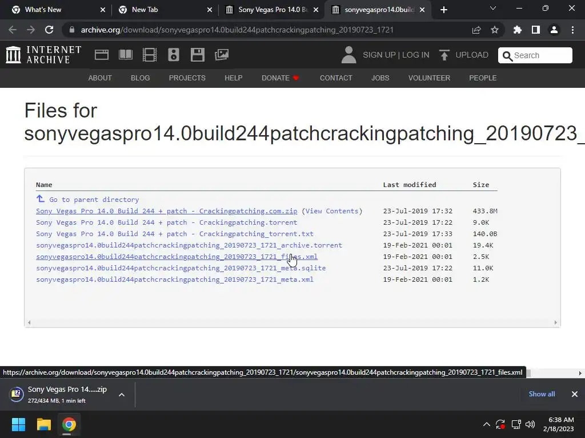Image resolution: width=585 pixels, height=438 pixels.
Task: Go back with browser back arrow
Action: 13,30
